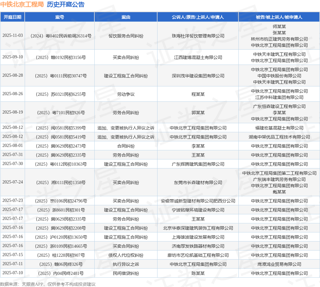Click case number 沪0120民初13650号

pyautogui.click(x=61, y=237)
